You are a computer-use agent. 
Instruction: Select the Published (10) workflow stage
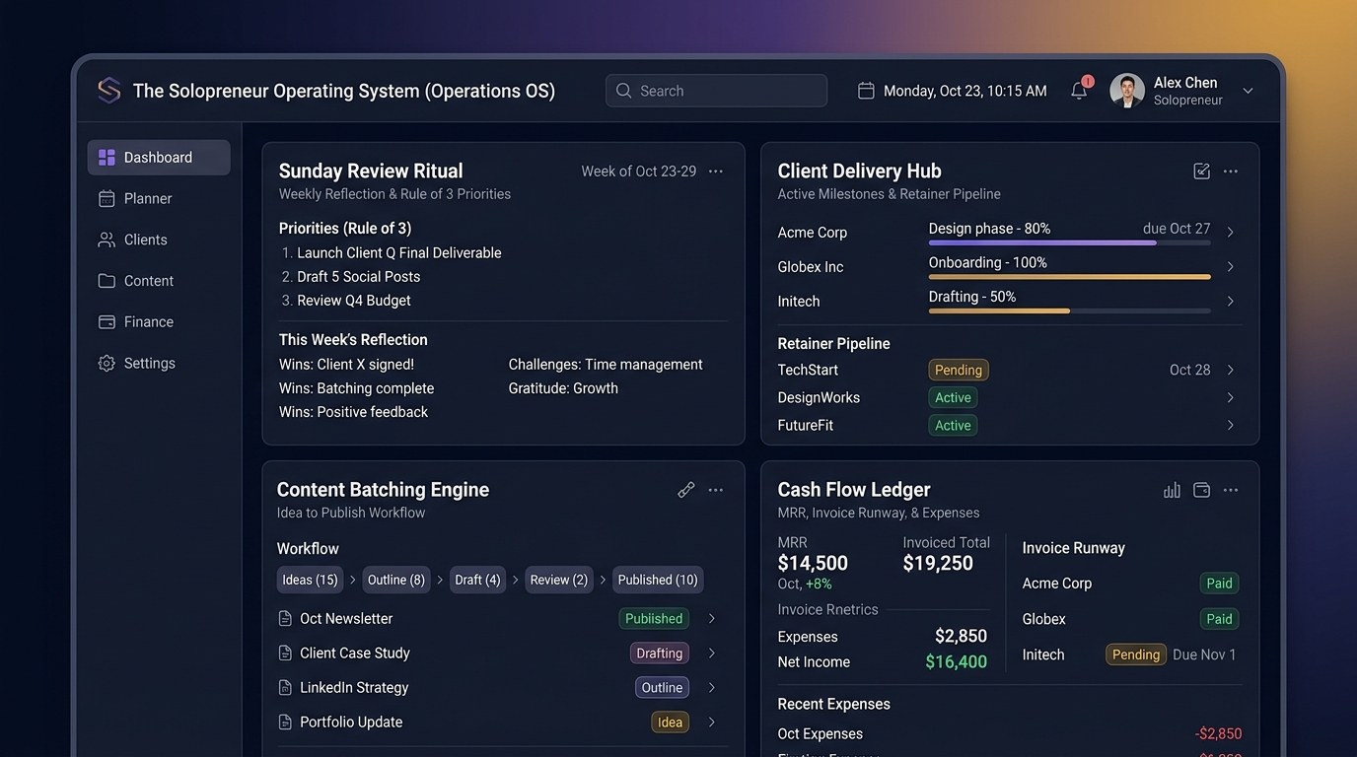658,581
